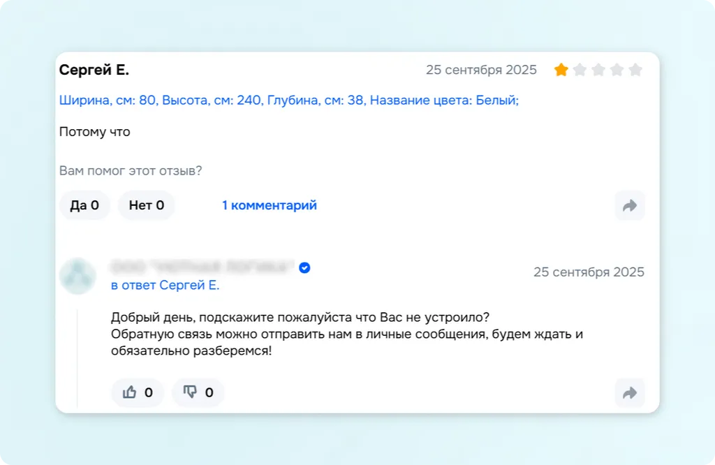Open the seller's store name link
The width and height of the screenshot is (715, 465).
202,267
